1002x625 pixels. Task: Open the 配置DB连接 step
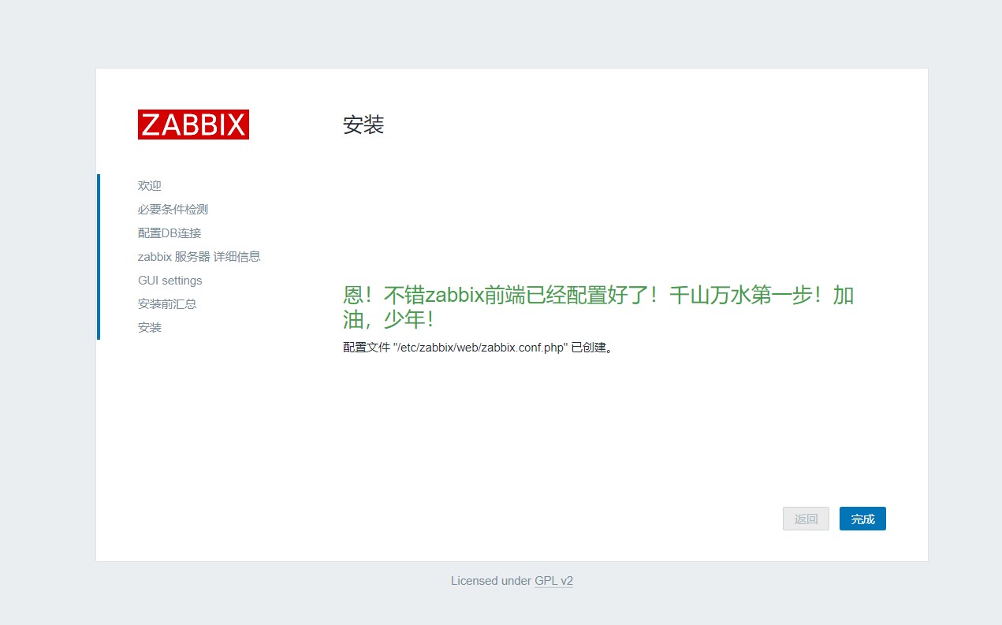169,233
